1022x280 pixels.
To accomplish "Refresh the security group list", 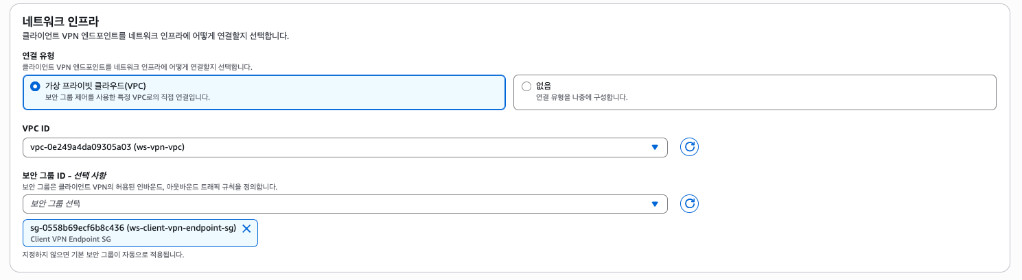I will pos(690,203).
